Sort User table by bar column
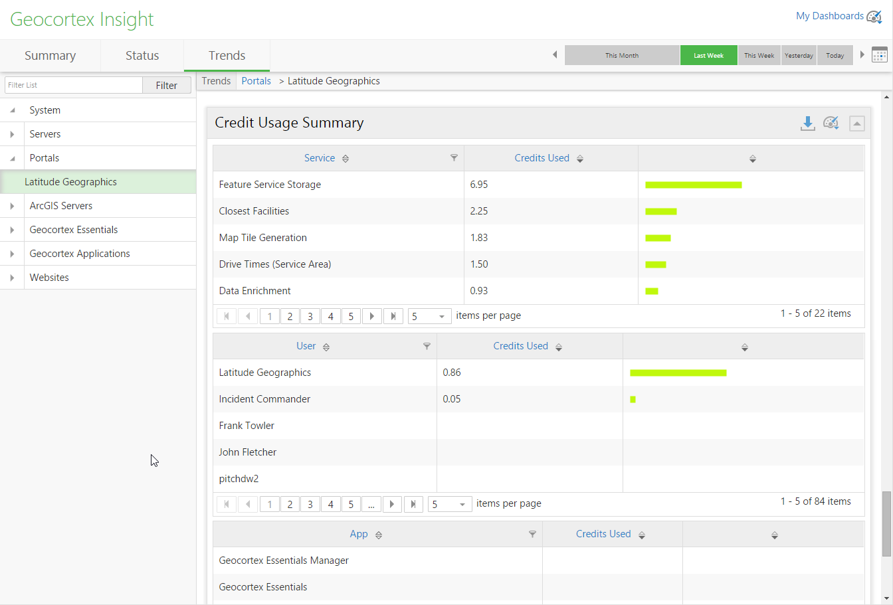The height and width of the screenshot is (605, 893). 744,347
